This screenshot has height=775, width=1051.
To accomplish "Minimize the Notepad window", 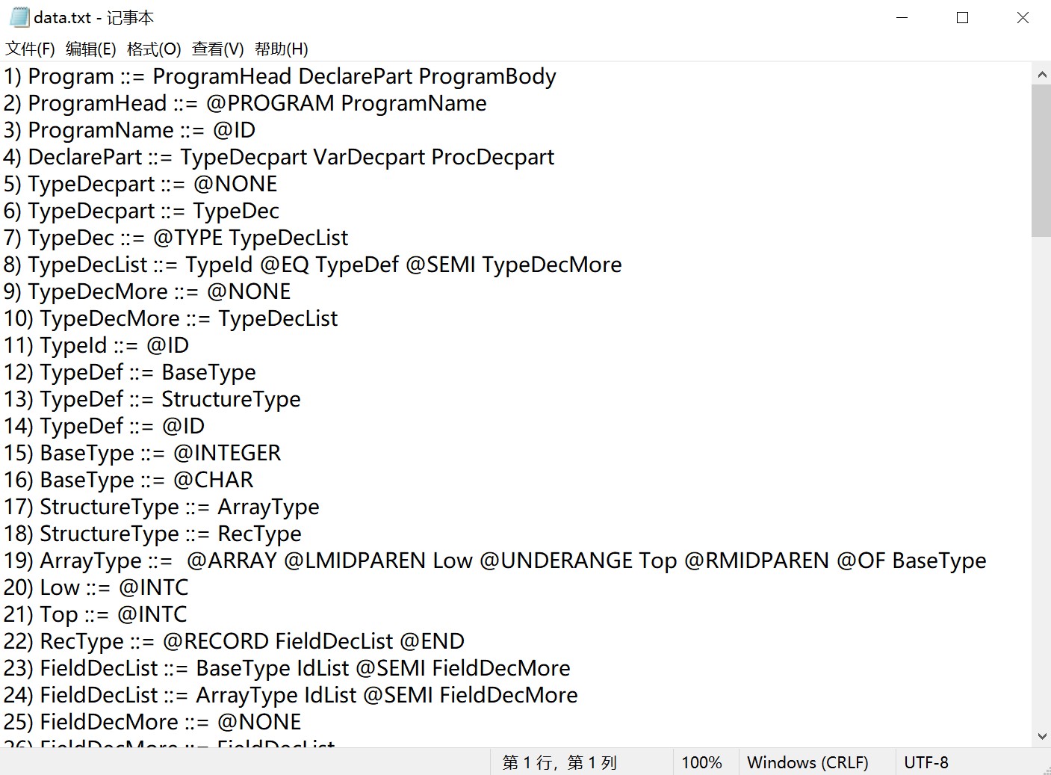I will click(902, 17).
